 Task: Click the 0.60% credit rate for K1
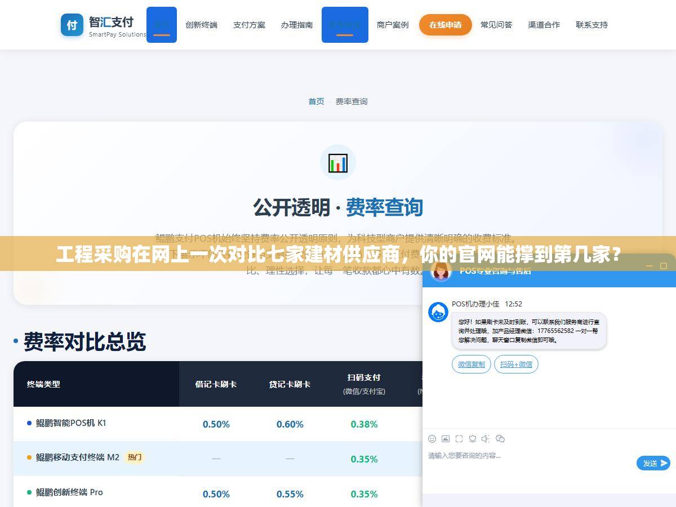[x=290, y=424]
